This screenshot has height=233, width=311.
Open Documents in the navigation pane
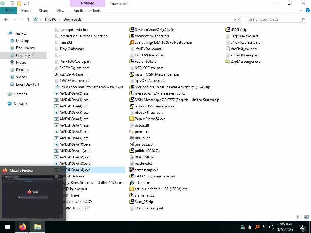25,48
